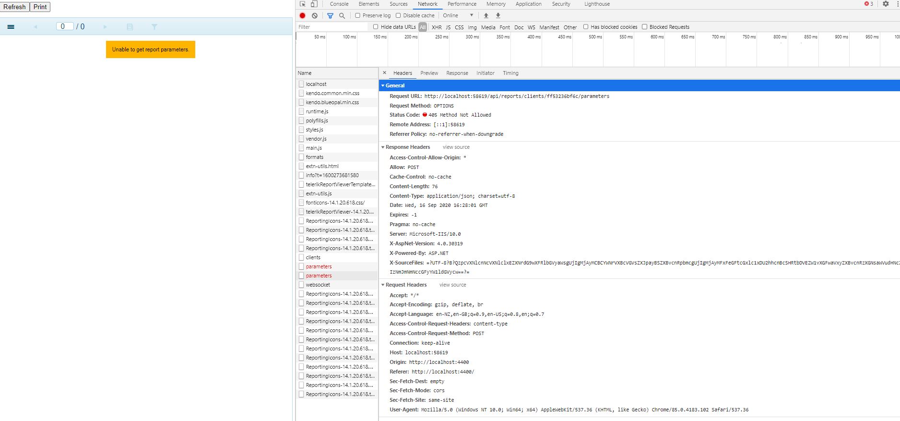Toggle print preview document icon

pyautogui.click(x=130, y=27)
